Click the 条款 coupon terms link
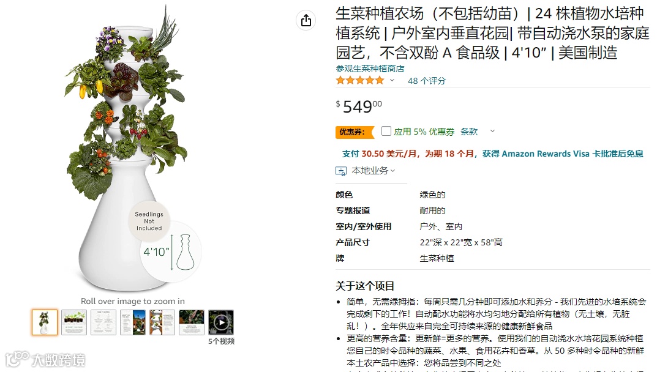 469,132
